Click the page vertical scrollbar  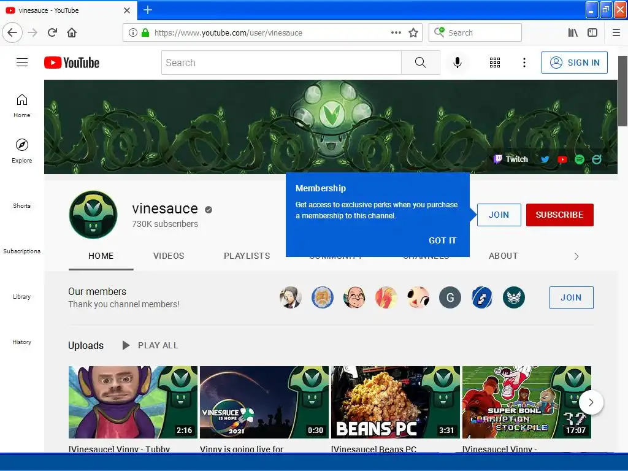tap(623, 91)
